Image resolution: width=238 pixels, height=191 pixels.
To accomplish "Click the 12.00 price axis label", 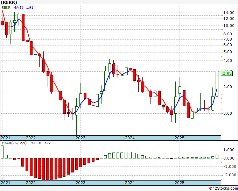I will pos(229,19).
